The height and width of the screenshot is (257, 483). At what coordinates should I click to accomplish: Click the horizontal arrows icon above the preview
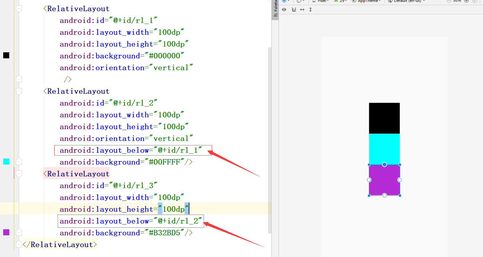pyautogui.click(x=302, y=10)
